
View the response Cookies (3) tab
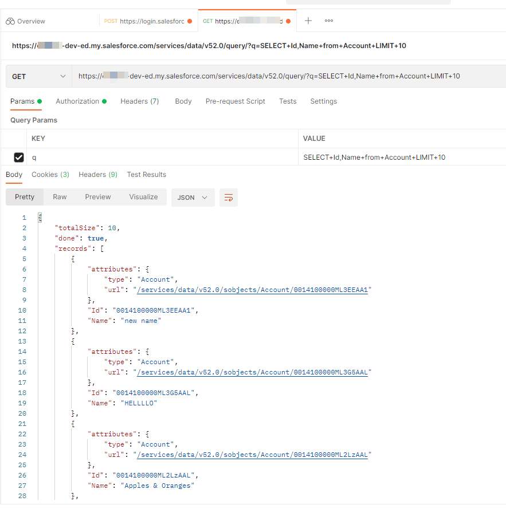coord(50,175)
